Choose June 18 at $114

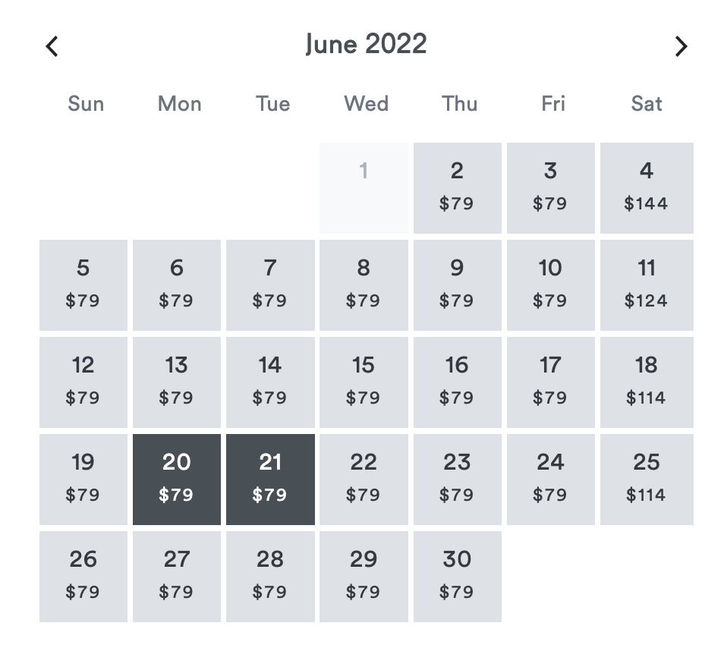coord(647,382)
